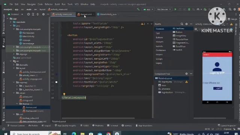Open the No Devices selector dropdown
This screenshot has width=240, height=135.
pos(164,9)
